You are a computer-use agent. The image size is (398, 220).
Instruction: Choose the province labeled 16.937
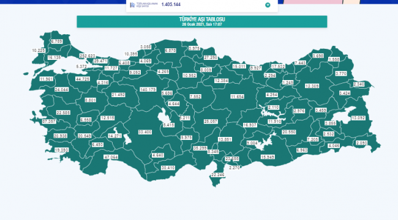click(x=250, y=125)
